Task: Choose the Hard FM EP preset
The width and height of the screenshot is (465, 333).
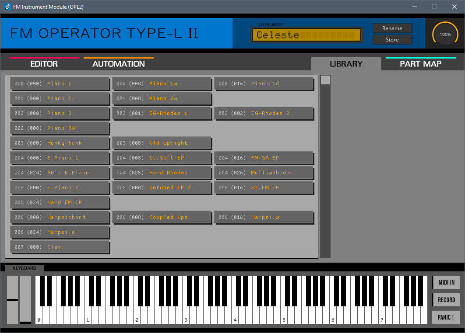Action: click(60, 202)
